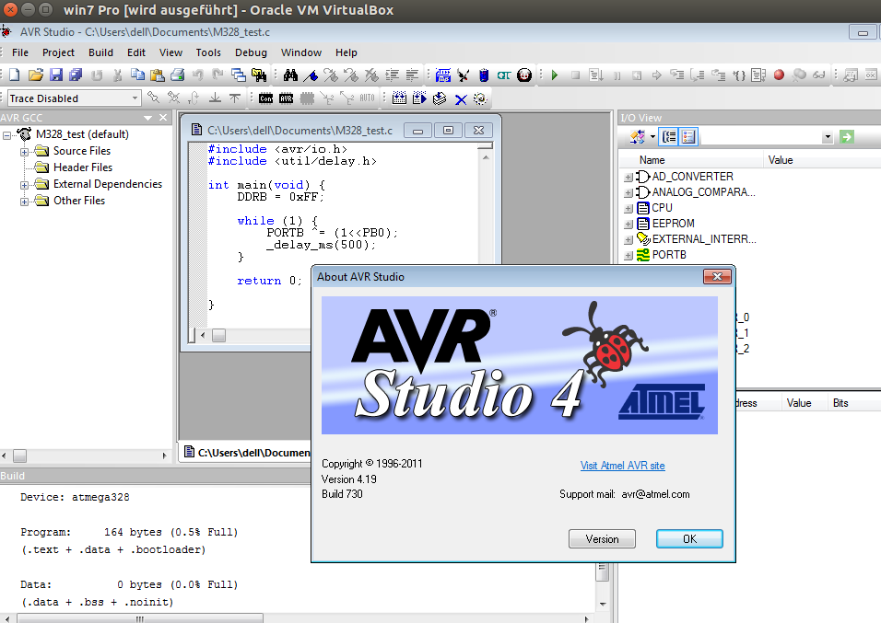Select Header Files in project tree

point(83,167)
